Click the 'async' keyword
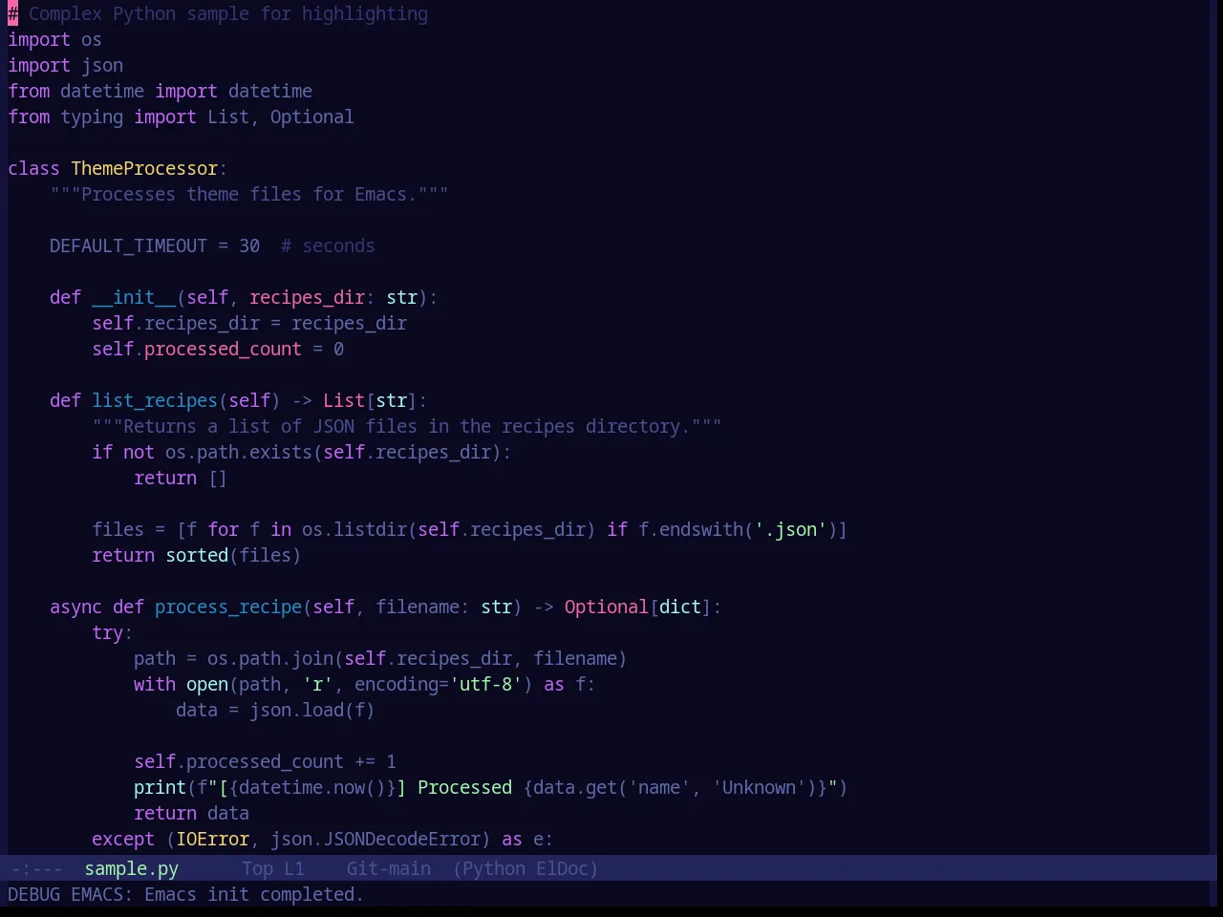Viewport: 1223px width, 917px height. click(75, 607)
